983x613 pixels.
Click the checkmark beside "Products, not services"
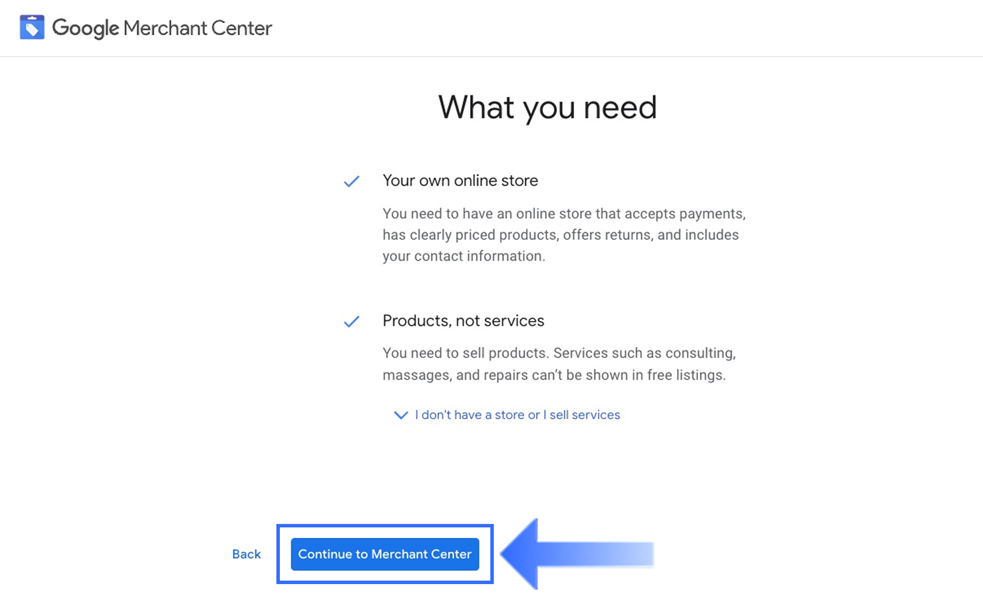pos(352,322)
